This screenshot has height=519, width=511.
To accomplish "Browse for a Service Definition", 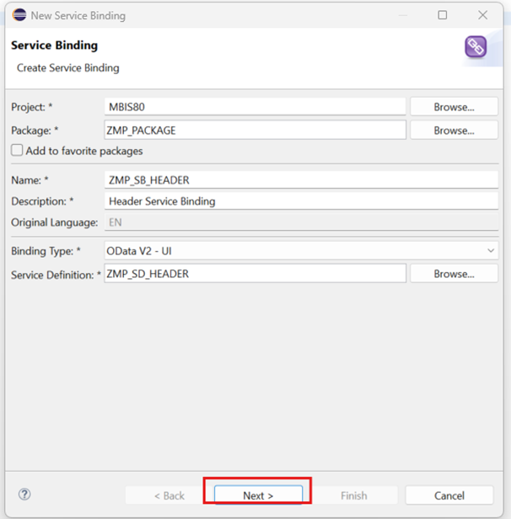I will [x=454, y=274].
